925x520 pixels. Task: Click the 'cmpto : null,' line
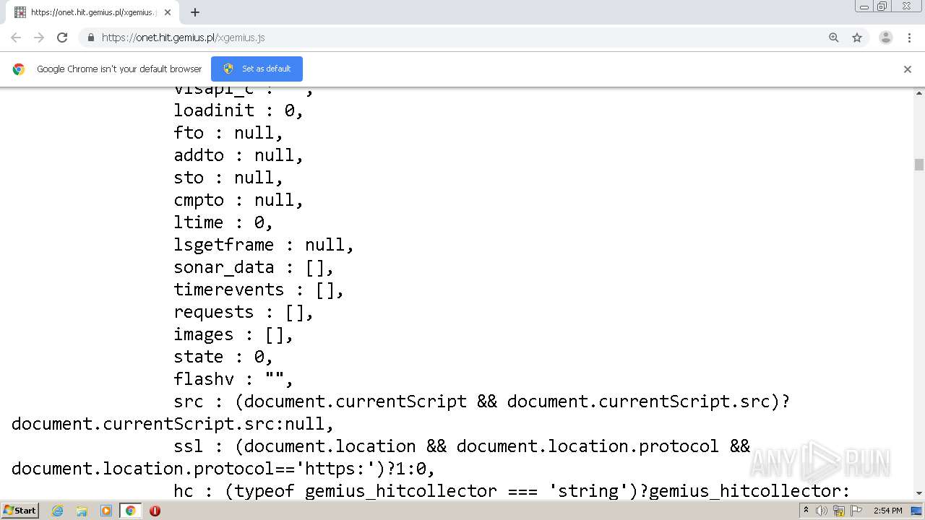pos(238,200)
